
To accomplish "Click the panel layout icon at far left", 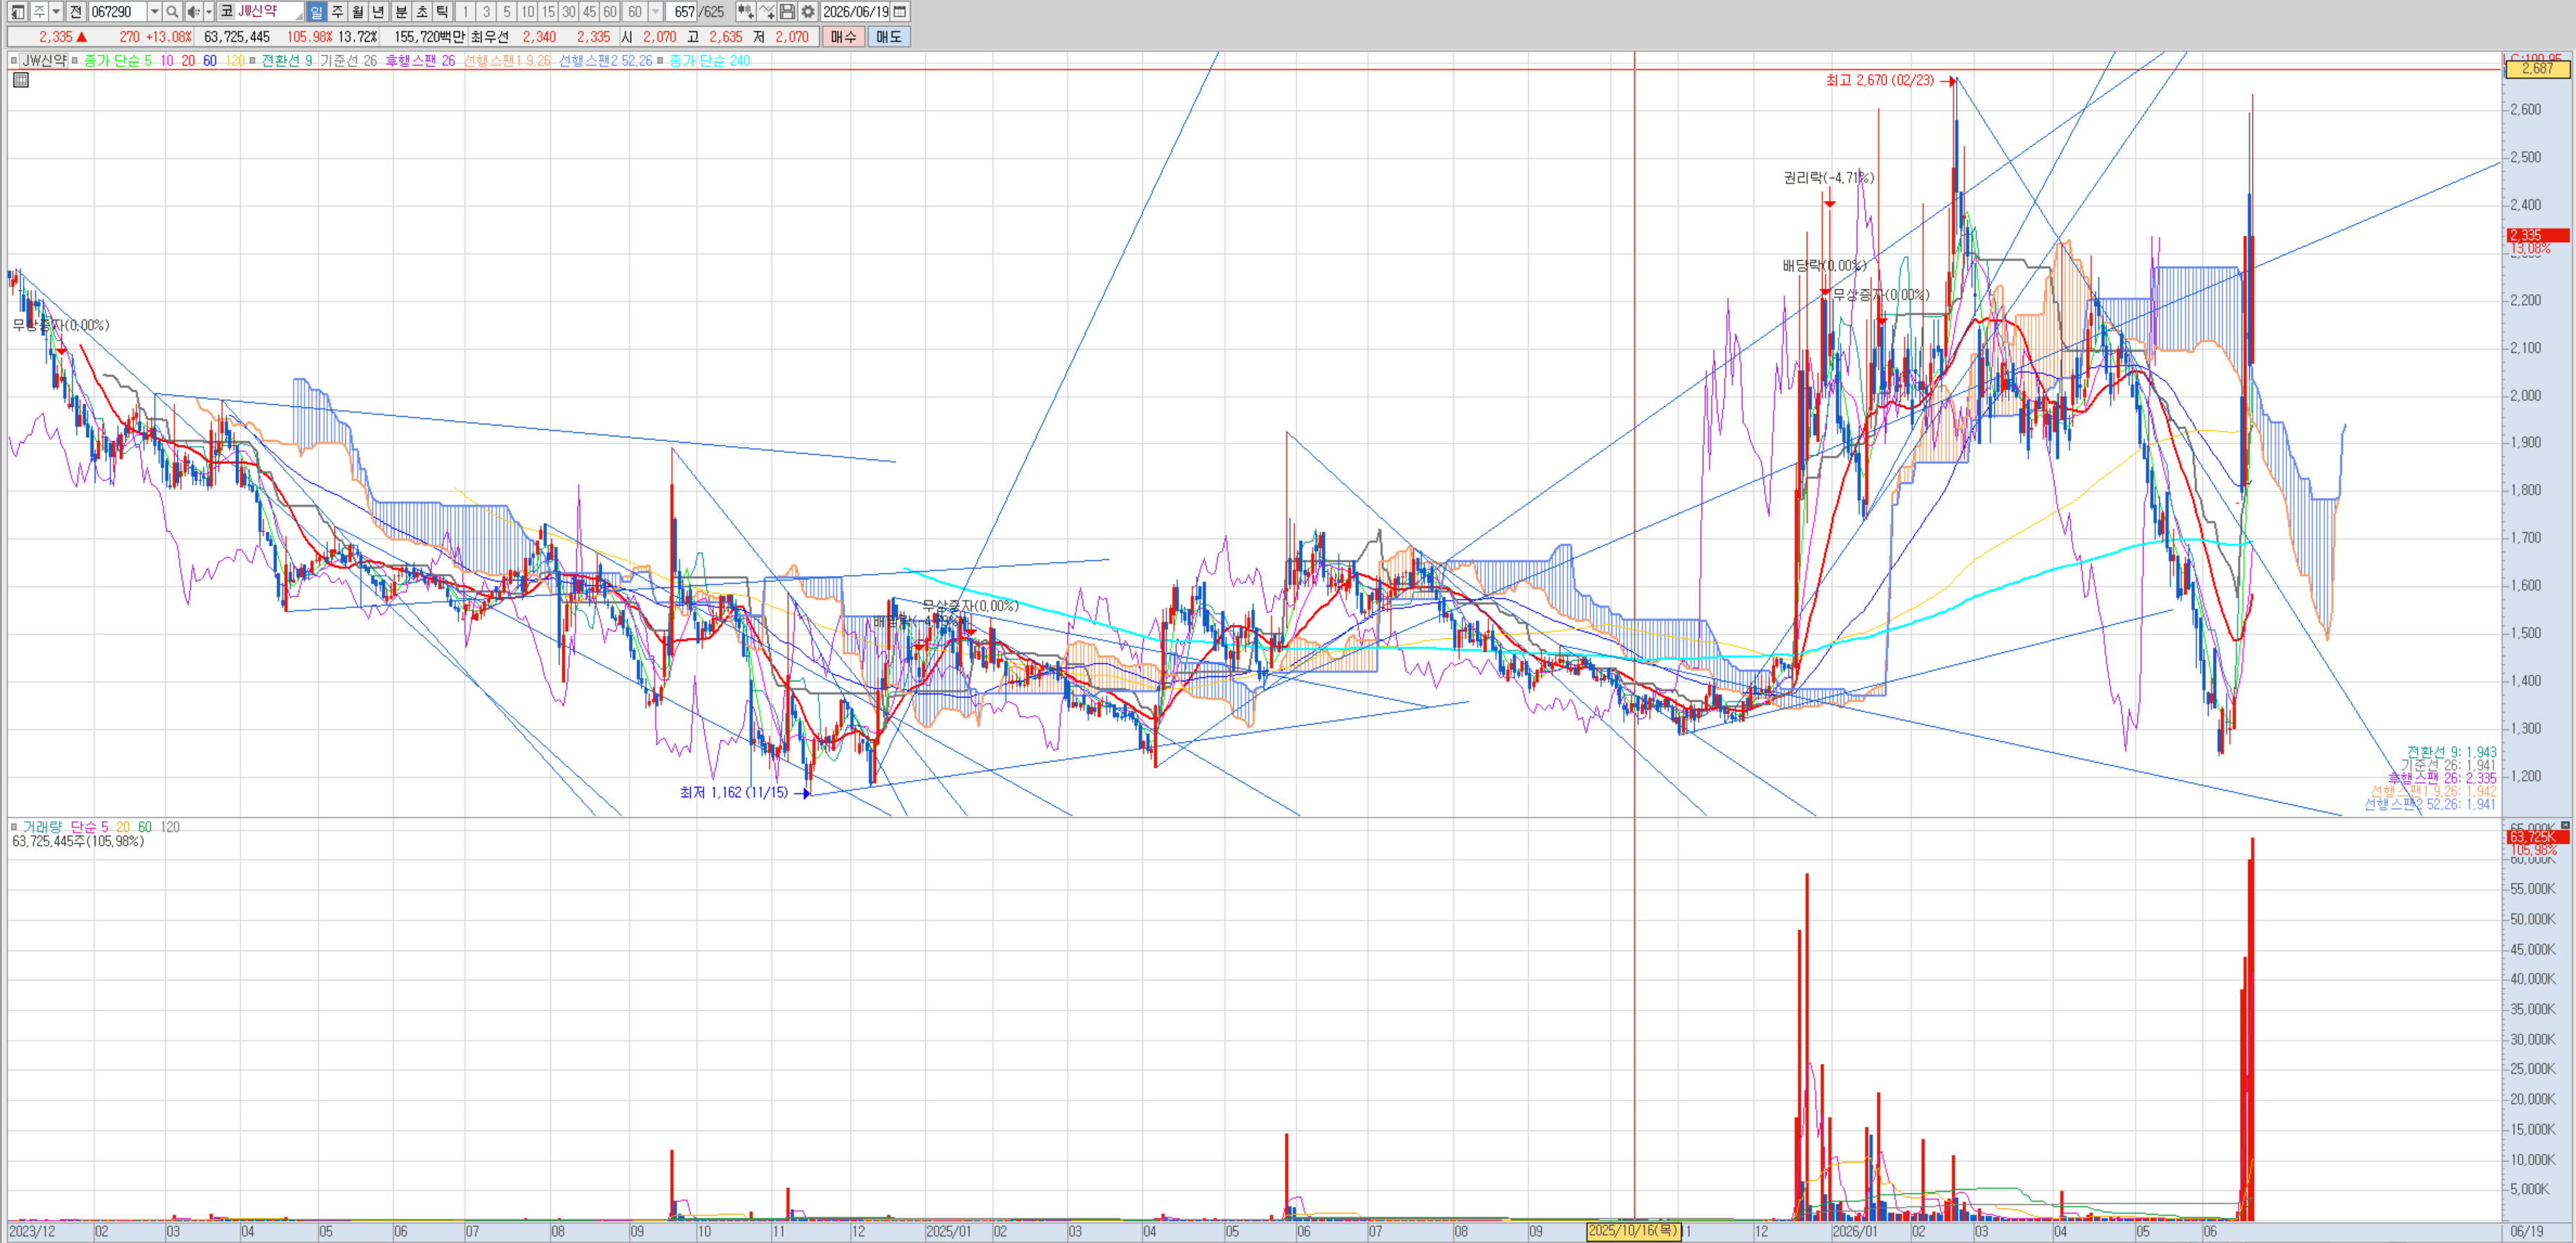I will pyautogui.click(x=17, y=12).
